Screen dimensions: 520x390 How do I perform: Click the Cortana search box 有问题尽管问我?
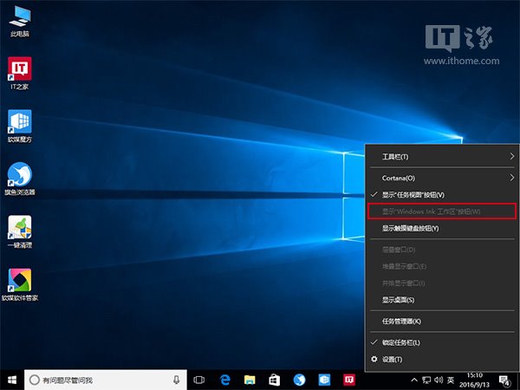pos(106,380)
